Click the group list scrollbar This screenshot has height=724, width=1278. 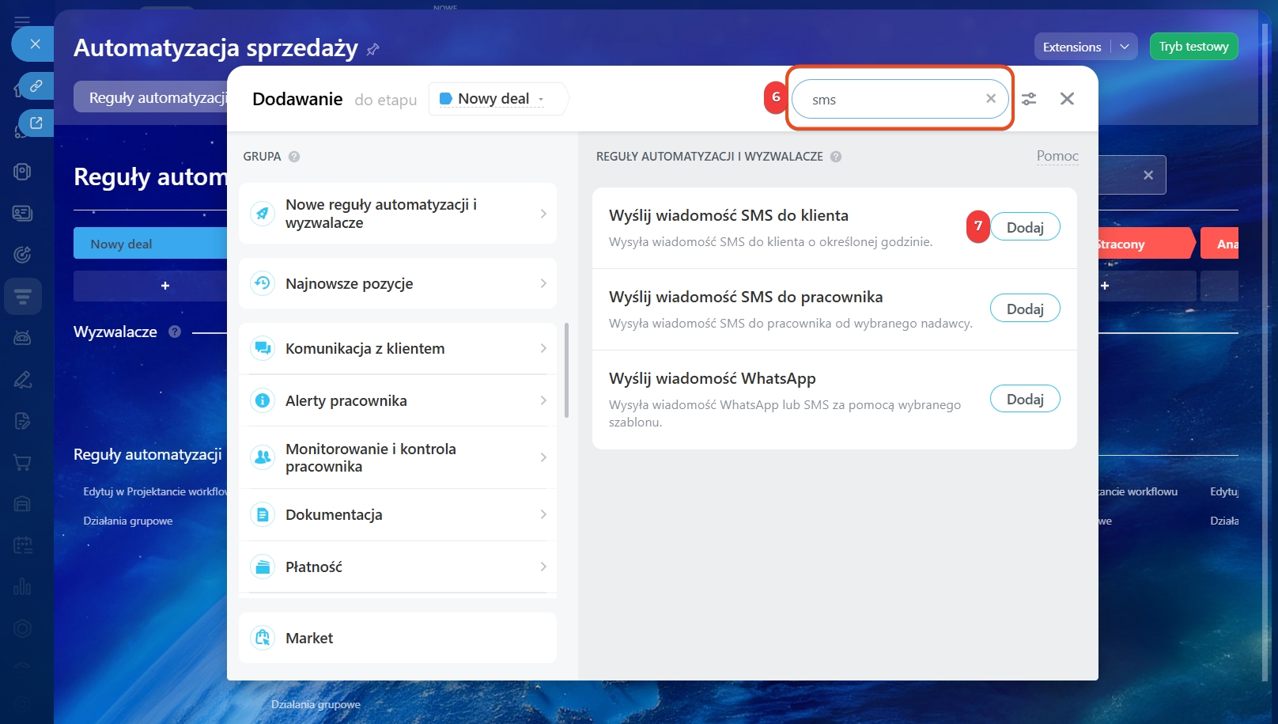click(566, 370)
